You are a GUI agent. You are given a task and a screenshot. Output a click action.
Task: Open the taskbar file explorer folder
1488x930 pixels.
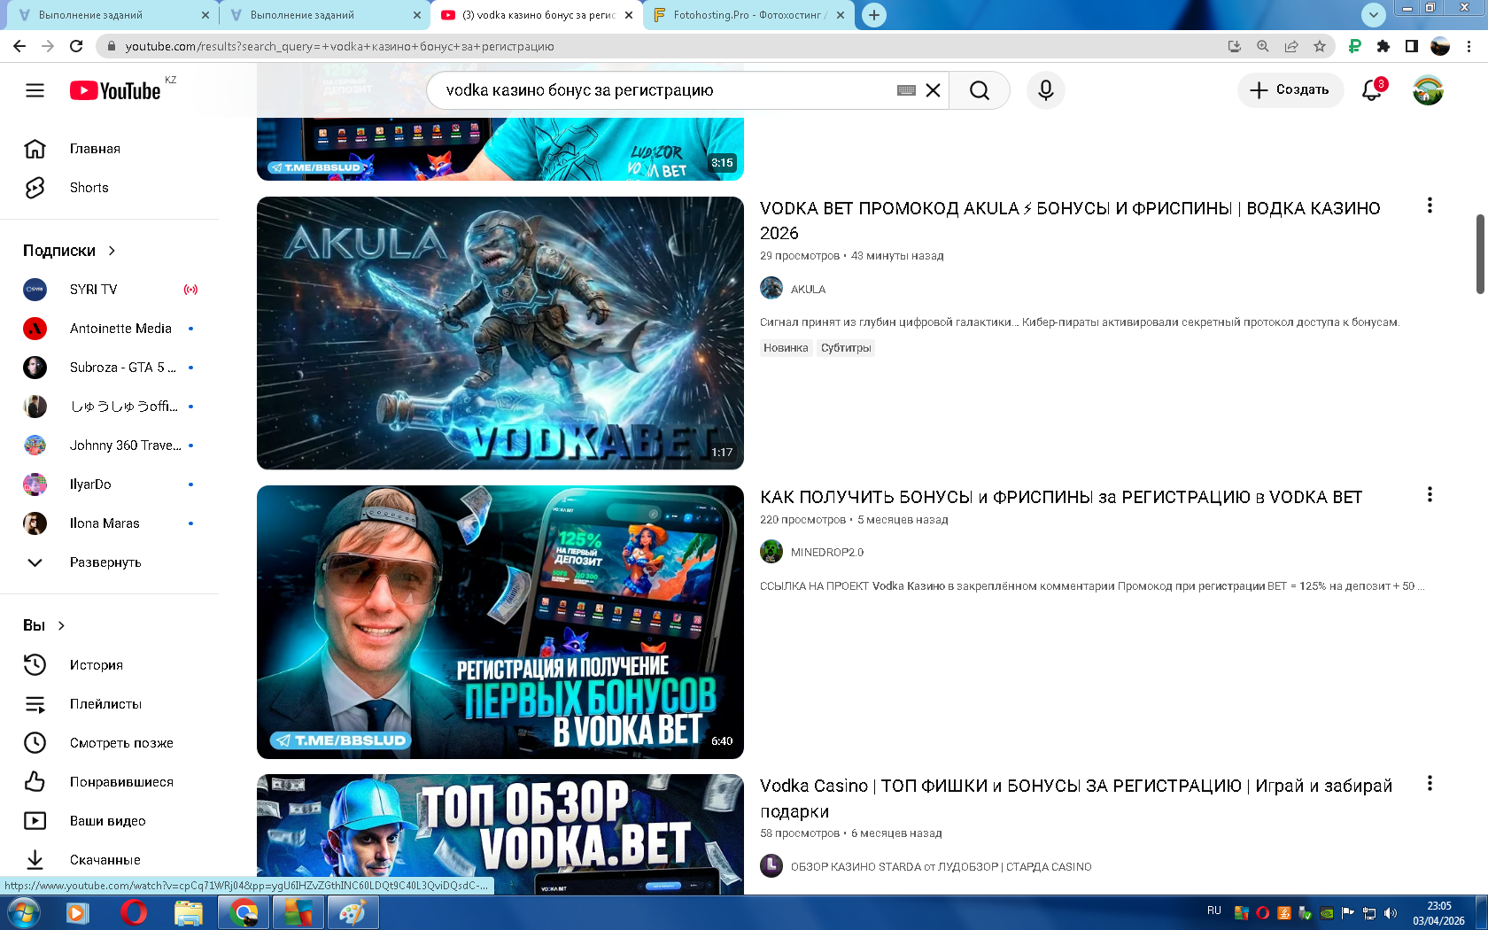189,912
